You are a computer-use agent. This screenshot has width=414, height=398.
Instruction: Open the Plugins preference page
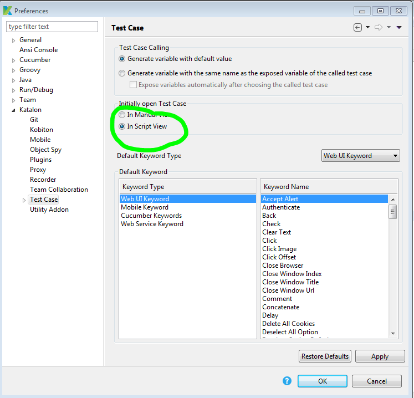[x=40, y=160]
